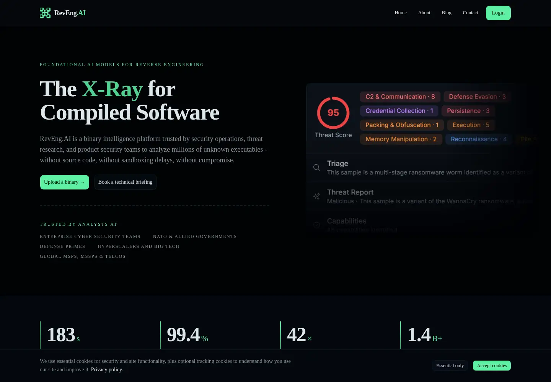
Task: Click the Execution tag
Action: 471,125
